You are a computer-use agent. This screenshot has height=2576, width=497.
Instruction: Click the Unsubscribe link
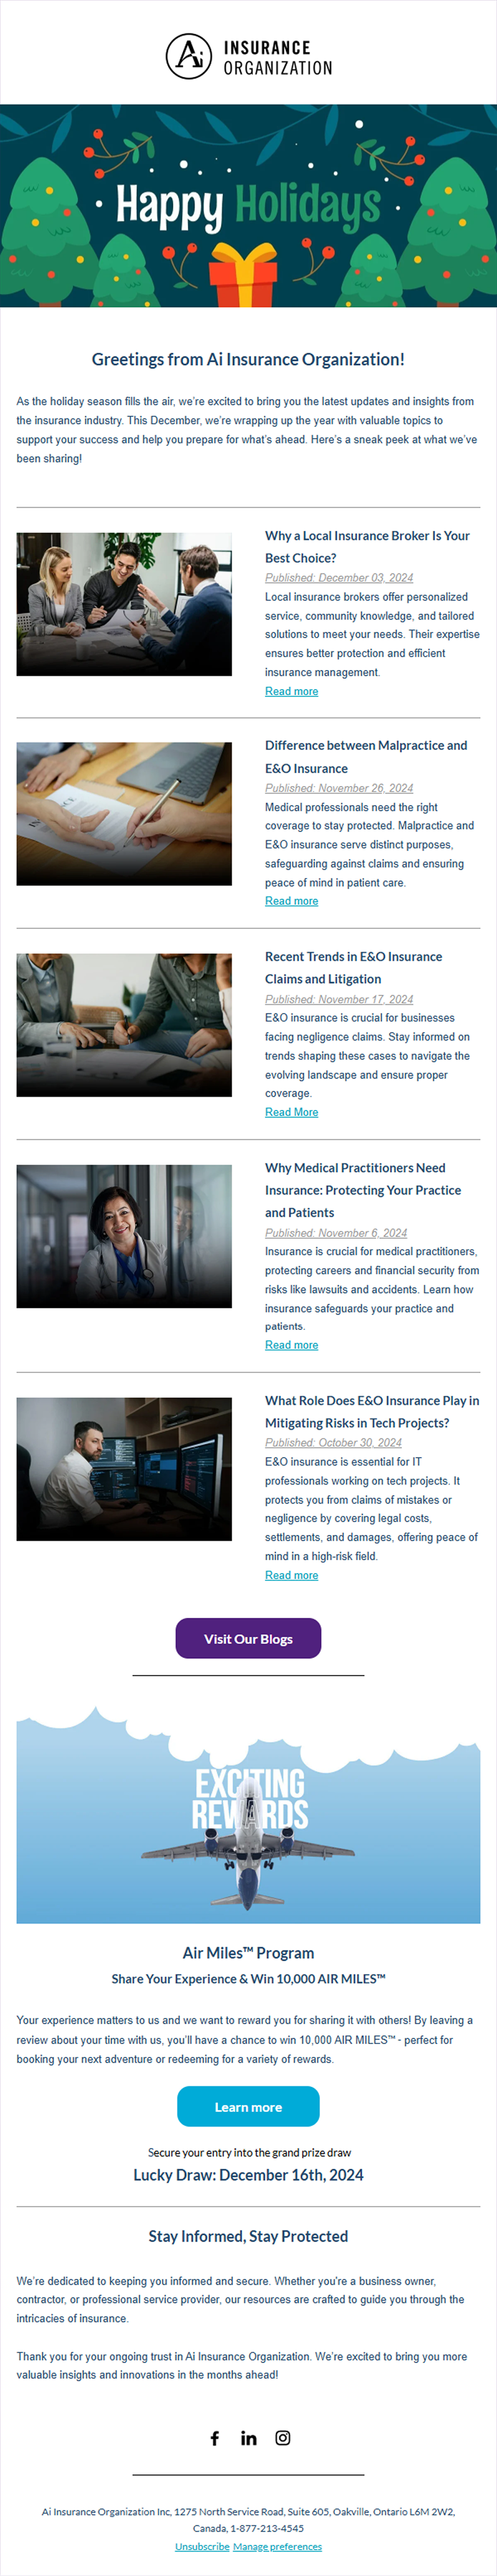point(202,2546)
